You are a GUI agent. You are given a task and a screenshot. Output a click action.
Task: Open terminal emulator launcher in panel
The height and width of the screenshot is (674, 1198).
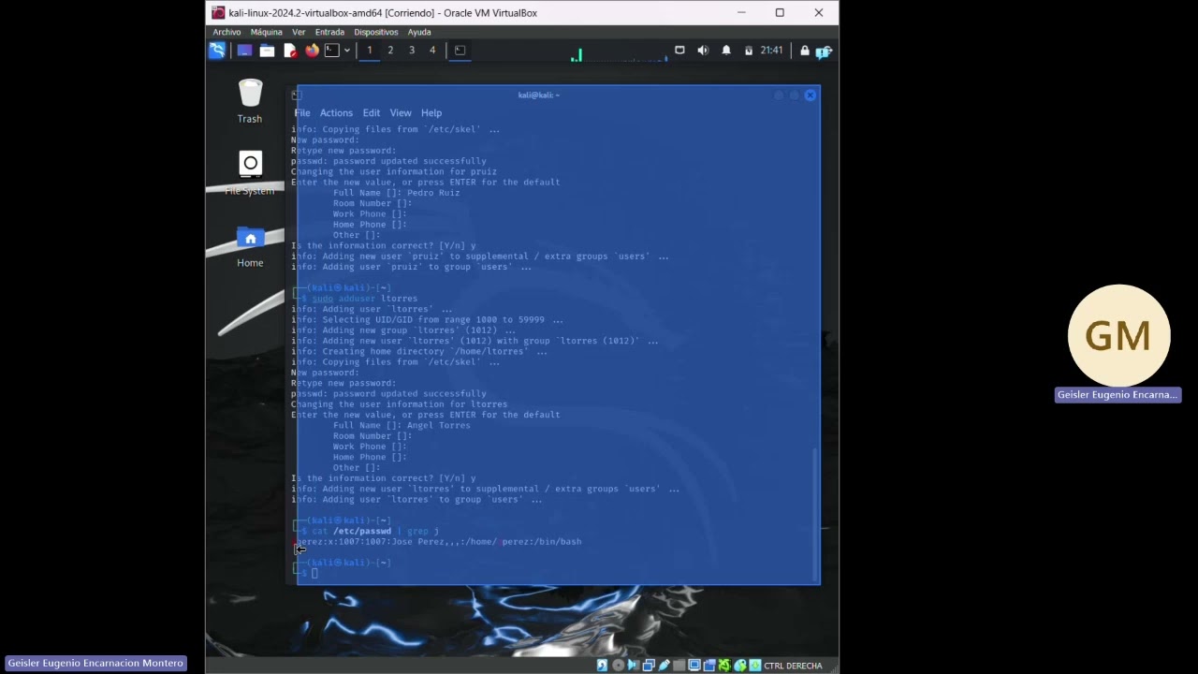pos(331,51)
